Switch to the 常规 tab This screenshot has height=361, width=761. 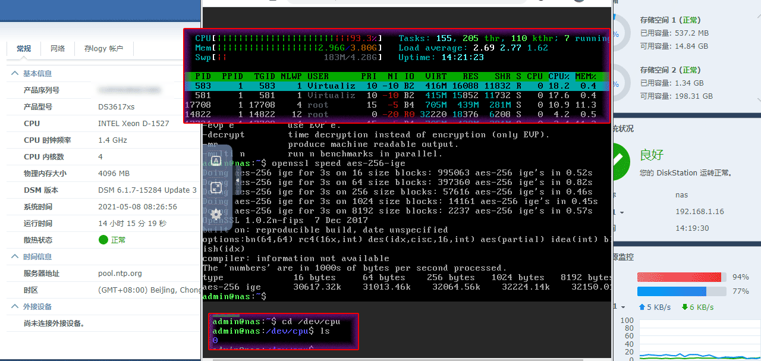24,49
